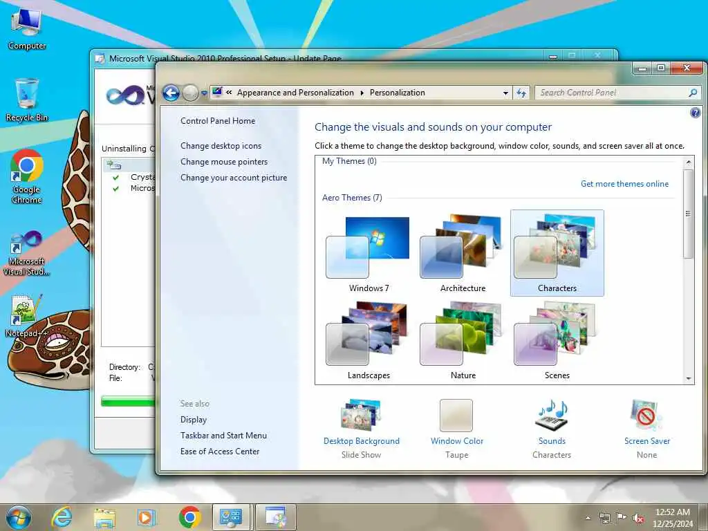Open the Window Color link
This screenshot has width=708, height=531.
pyautogui.click(x=456, y=441)
